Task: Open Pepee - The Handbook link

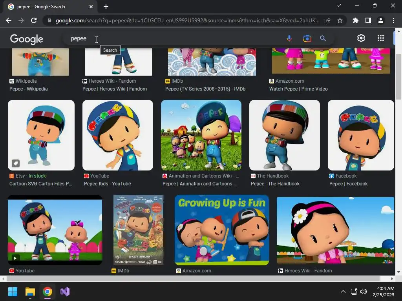Action: point(275,183)
